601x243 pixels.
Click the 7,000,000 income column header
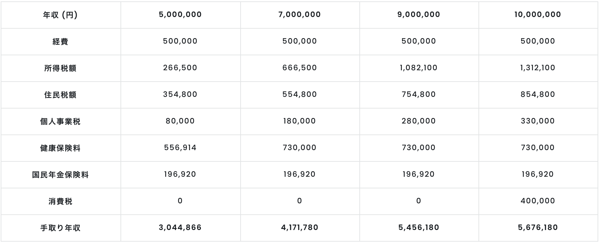(x=299, y=15)
